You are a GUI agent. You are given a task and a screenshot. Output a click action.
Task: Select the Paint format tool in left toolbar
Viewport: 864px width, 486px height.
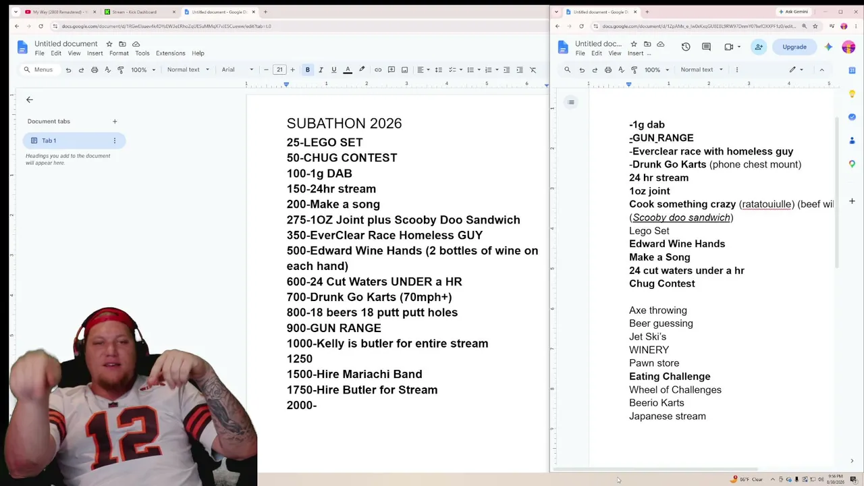[x=121, y=70]
